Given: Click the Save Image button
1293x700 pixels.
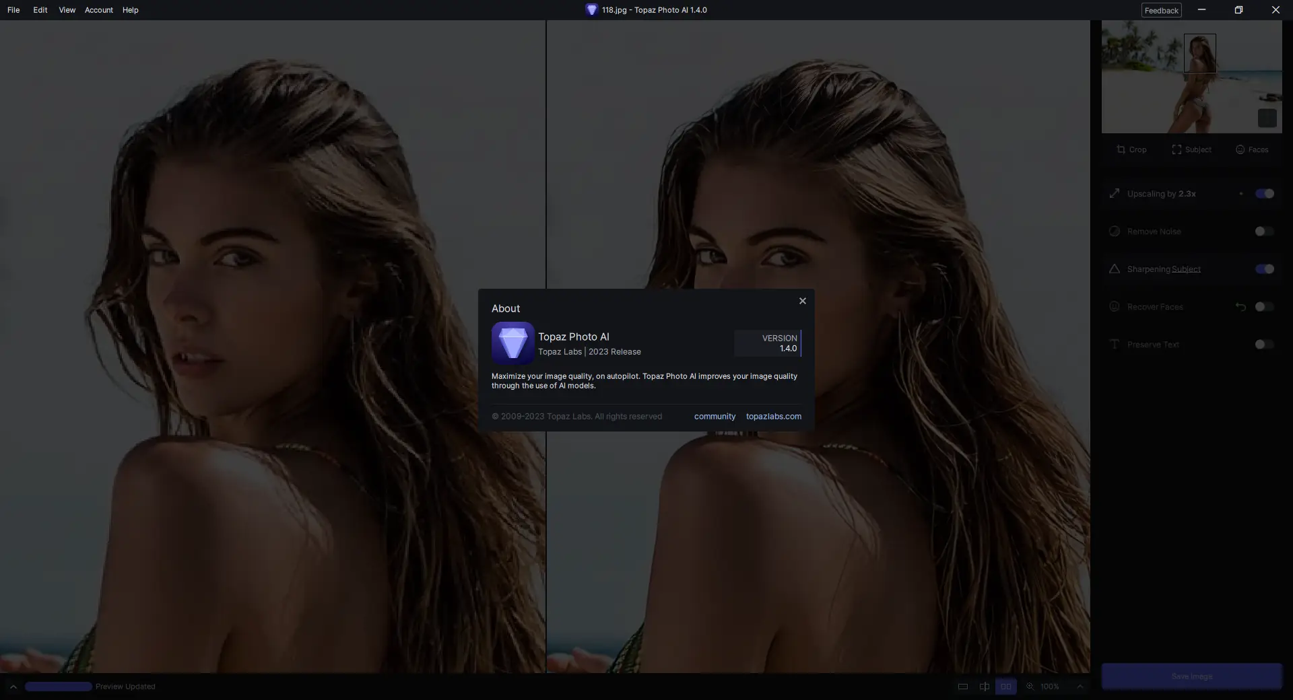Looking at the screenshot, I should pos(1191,676).
